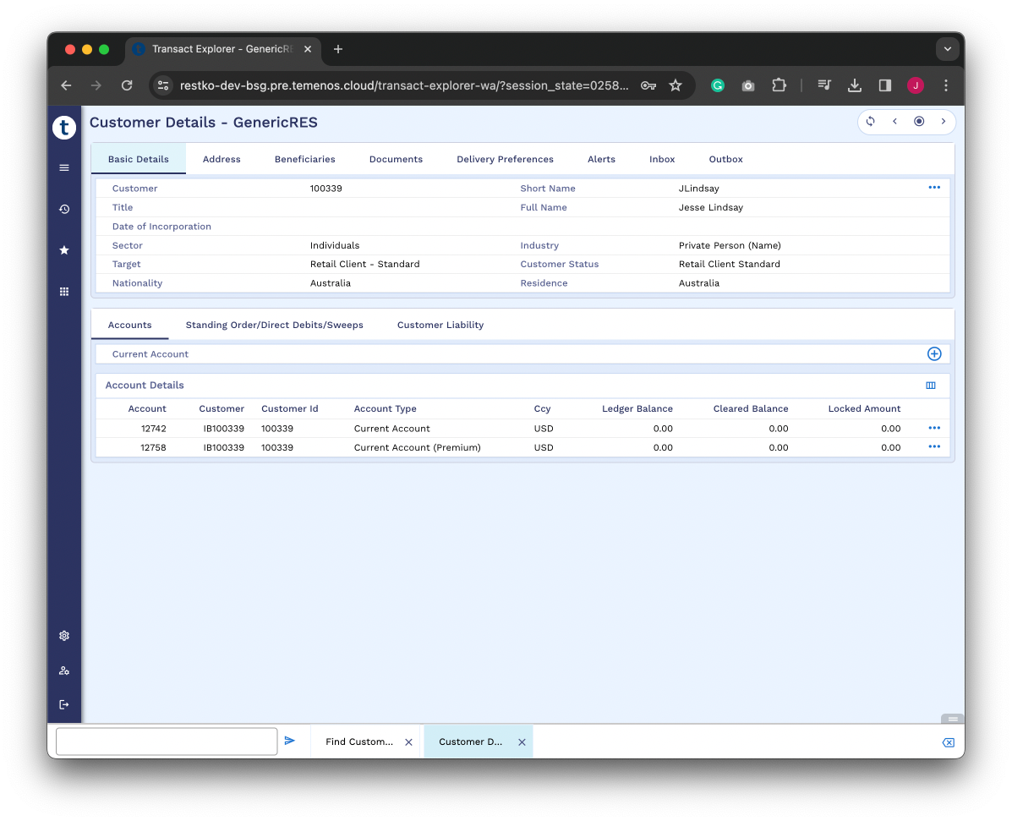The width and height of the screenshot is (1012, 821).
Task: Switch to the Customer Liability tab
Action: tap(440, 325)
